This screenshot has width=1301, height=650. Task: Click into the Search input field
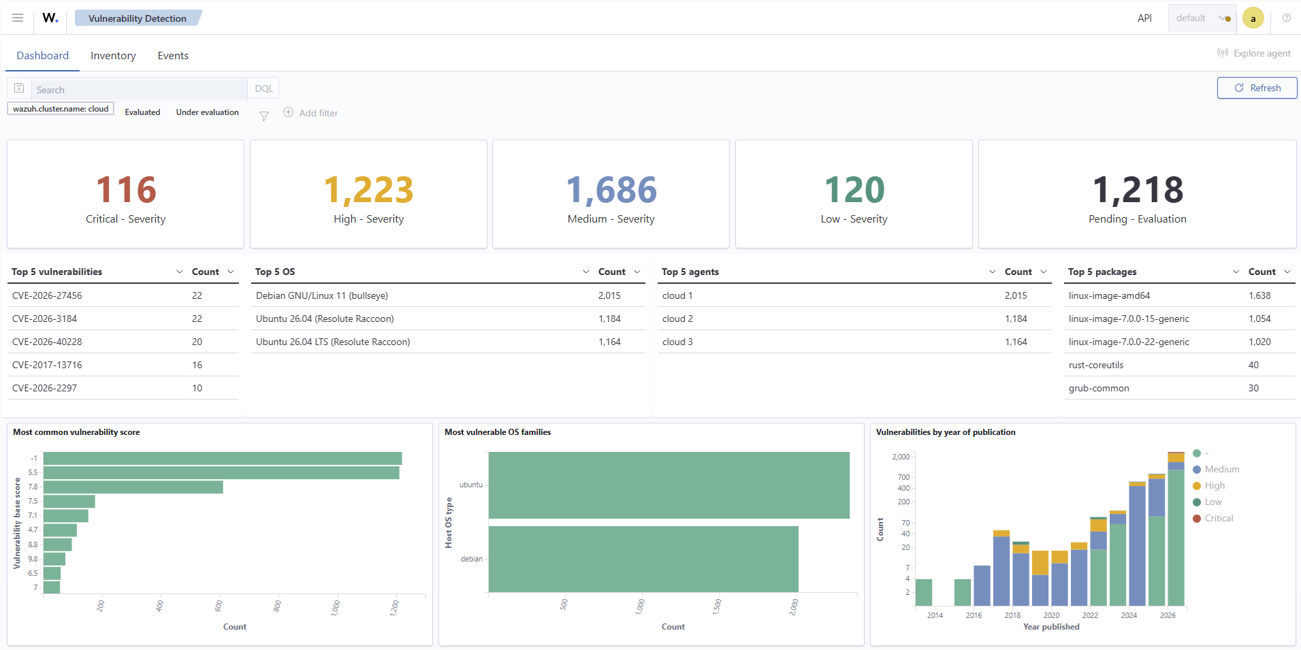(x=140, y=89)
